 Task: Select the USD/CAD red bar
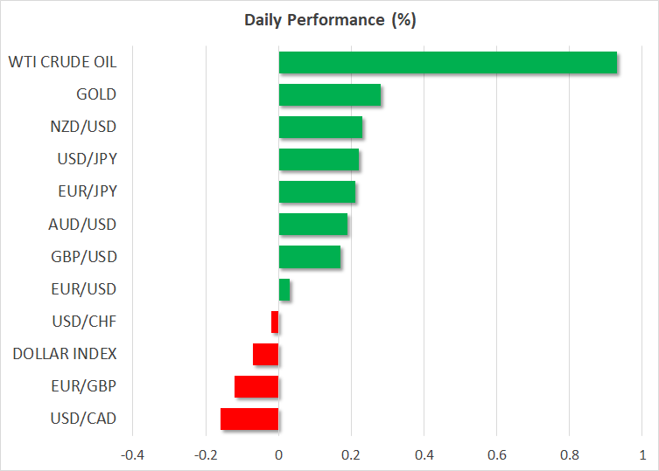point(249,419)
